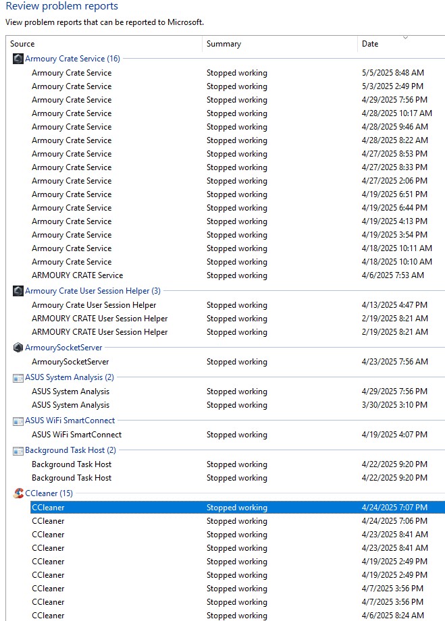The width and height of the screenshot is (445, 621).
Task: Collapse the ASUS System Analysis (2) group
Action: pos(70,377)
